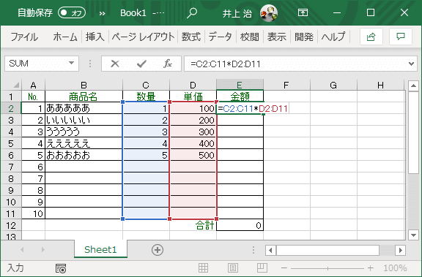Select row 5 header

pyautogui.click(x=11, y=143)
